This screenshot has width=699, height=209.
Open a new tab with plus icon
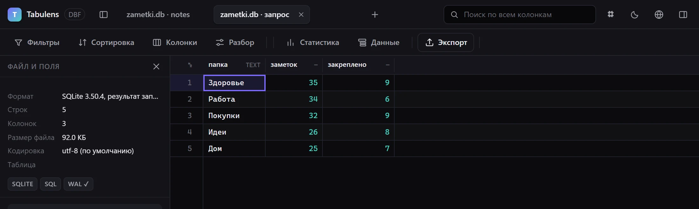tap(375, 15)
